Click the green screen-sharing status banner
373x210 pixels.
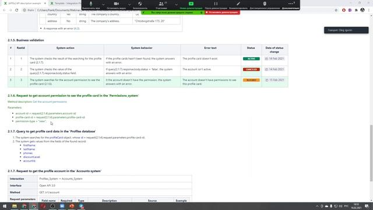point(173,12)
